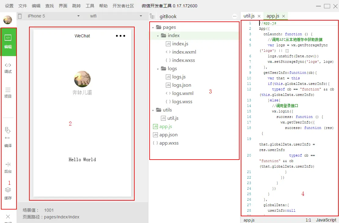Click the folder icon of the utils directory
Image resolution: width=339 pixels, height=223 pixels.
159,110
